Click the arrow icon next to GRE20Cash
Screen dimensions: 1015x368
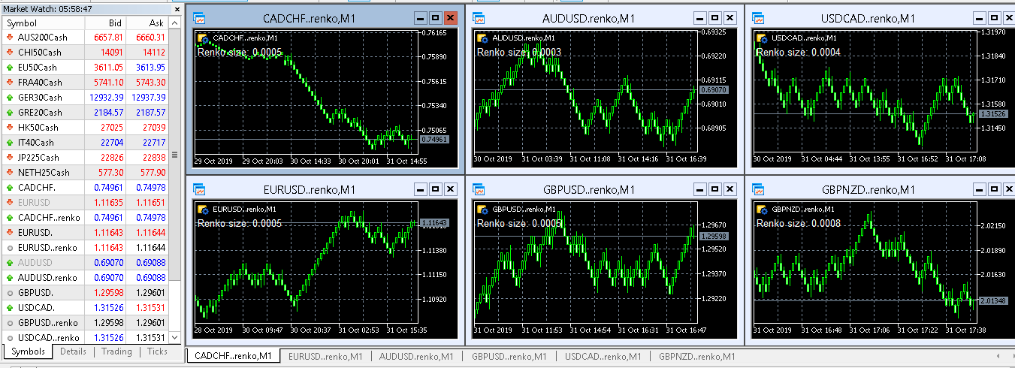(x=10, y=113)
